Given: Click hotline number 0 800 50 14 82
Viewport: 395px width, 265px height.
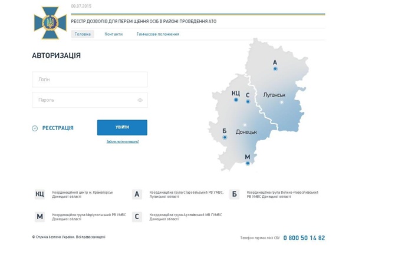Looking at the screenshot, I should click(x=304, y=238).
